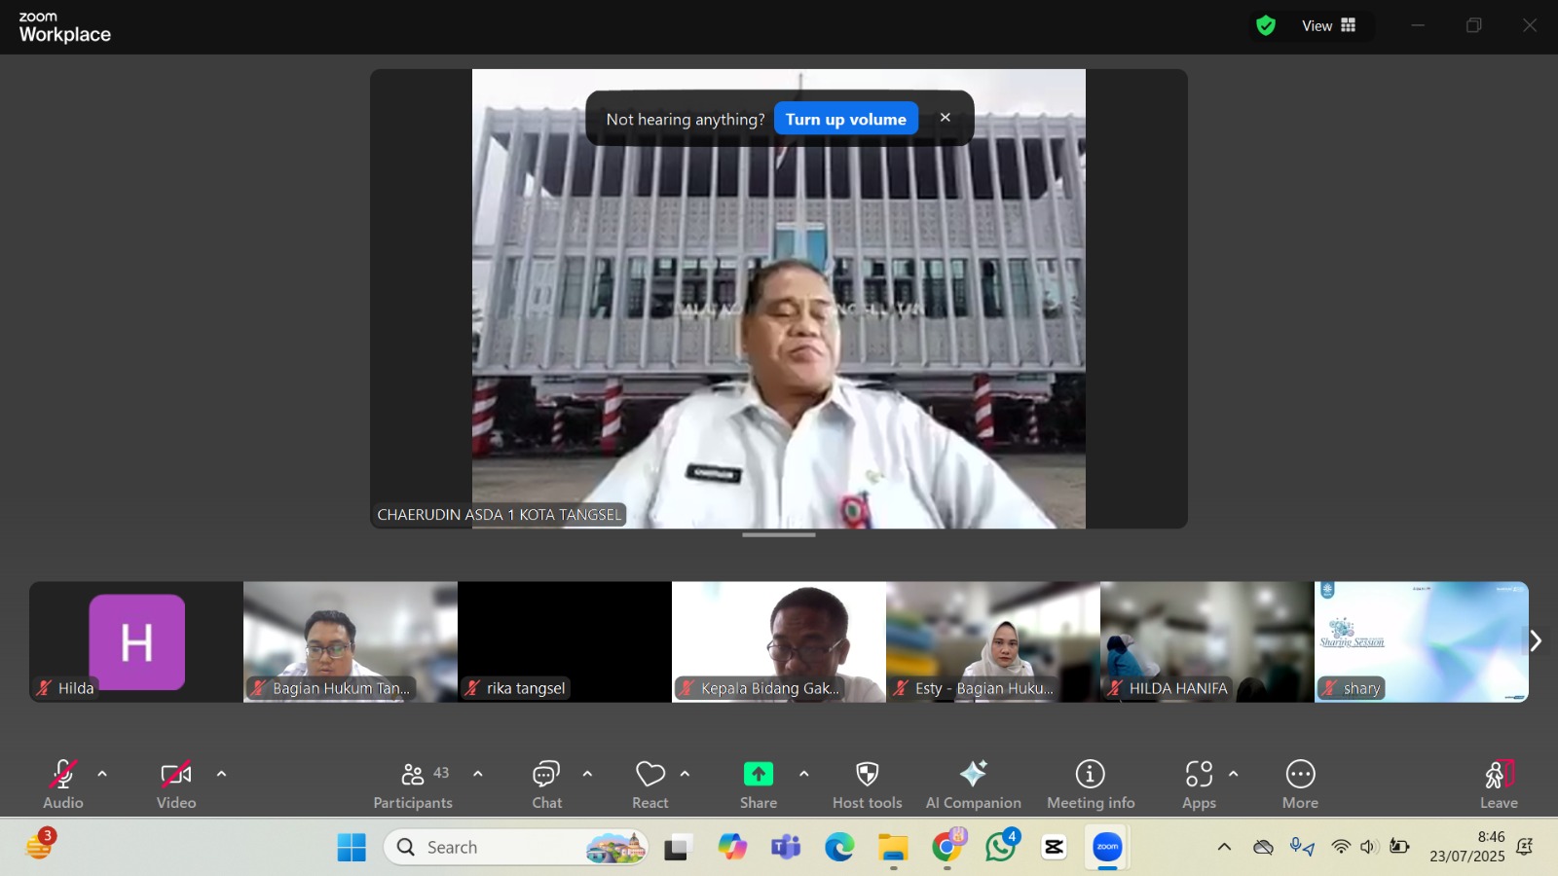
Task: Expand video options arrow
Action: point(221,774)
